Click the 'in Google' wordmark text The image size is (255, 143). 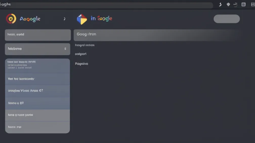pyautogui.click(x=101, y=18)
